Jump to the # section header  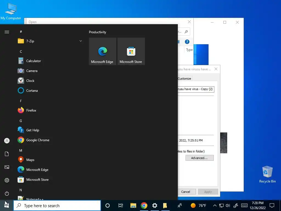[21, 32]
